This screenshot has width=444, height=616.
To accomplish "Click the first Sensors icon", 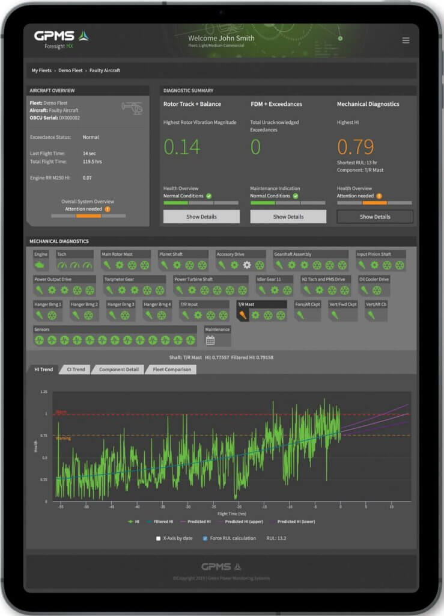I will point(39,340).
